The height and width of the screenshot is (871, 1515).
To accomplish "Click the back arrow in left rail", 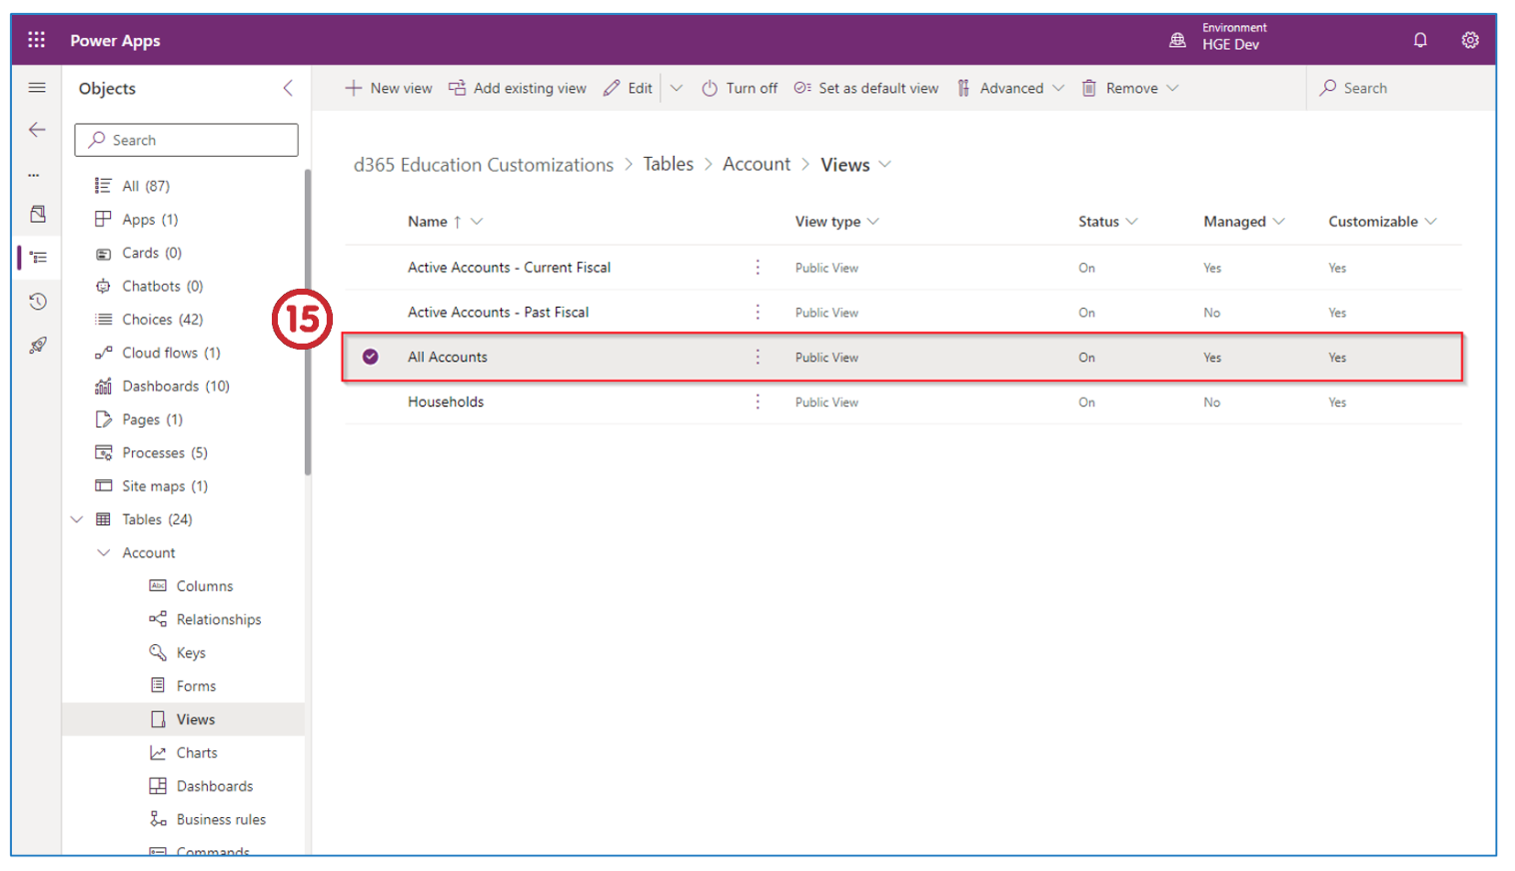I will (x=37, y=130).
